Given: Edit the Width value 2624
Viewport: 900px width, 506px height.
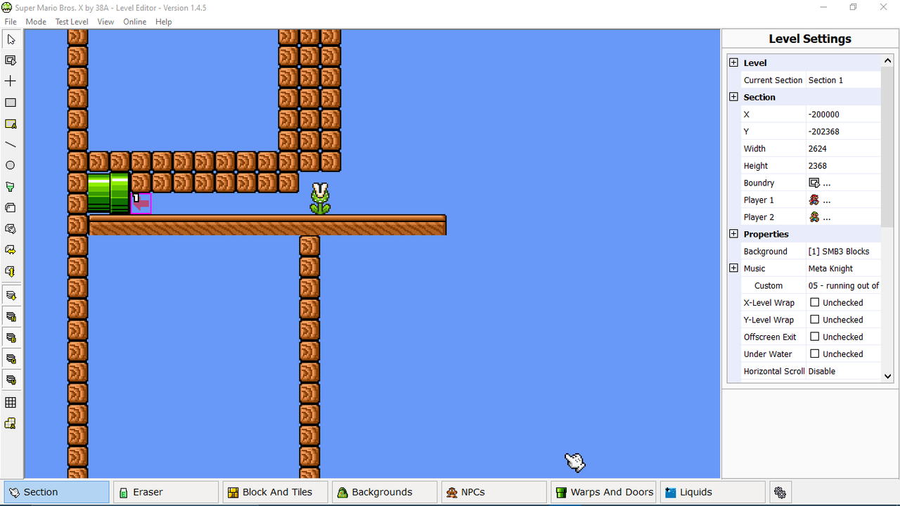Looking at the screenshot, I should 843,148.
